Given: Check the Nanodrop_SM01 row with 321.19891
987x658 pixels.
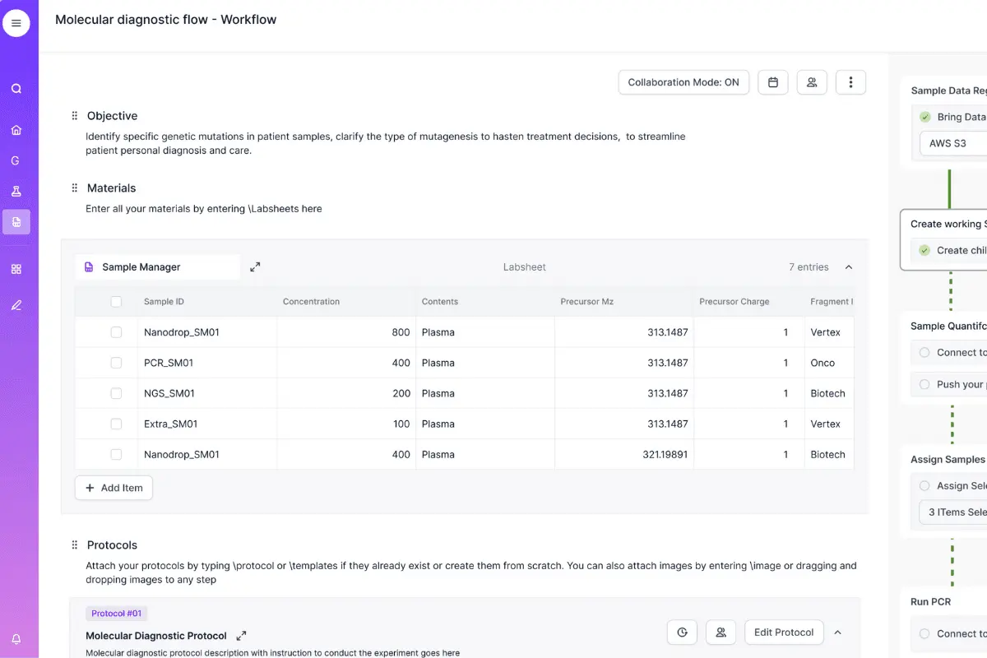Looking at the screenshot, I should [x=116, y=454].
